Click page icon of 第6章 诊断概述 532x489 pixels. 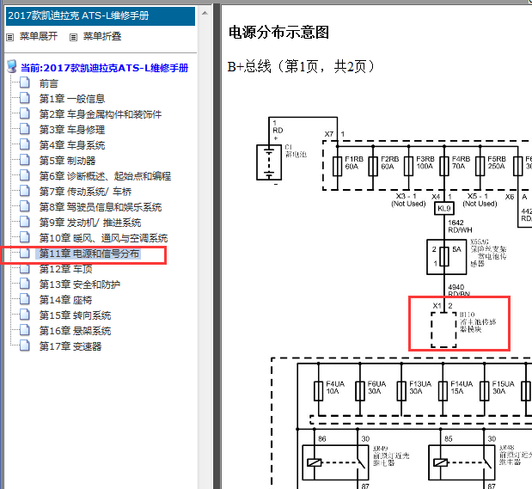[x=24, y=175]
